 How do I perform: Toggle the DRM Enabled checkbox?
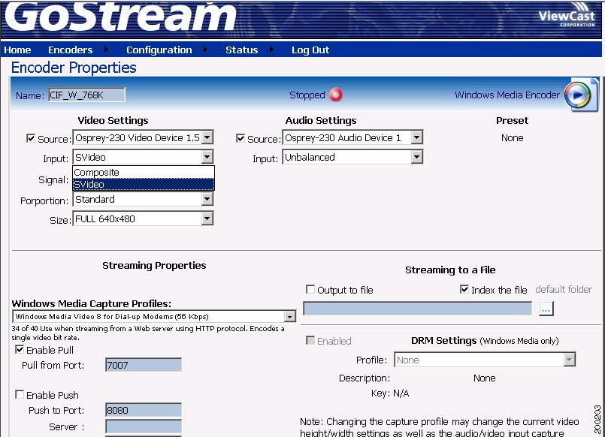coord(310,340)
